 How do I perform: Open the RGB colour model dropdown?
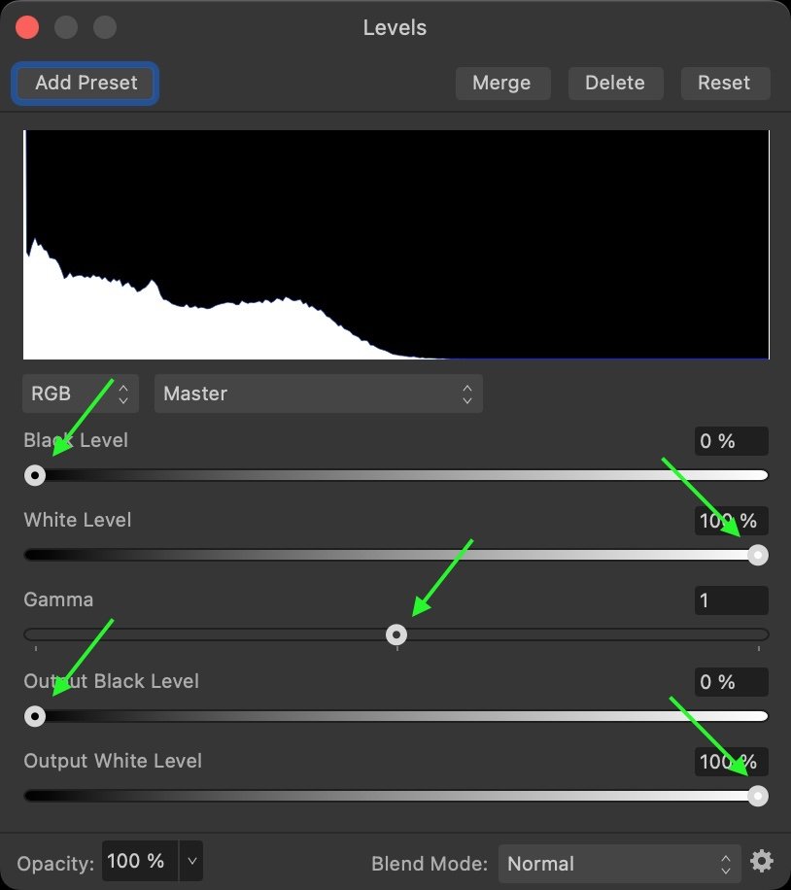click(81, 394)
